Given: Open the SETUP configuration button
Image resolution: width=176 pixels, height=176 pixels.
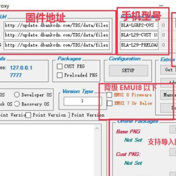Looking at the screenshot, I should click(x=129, y=70).
